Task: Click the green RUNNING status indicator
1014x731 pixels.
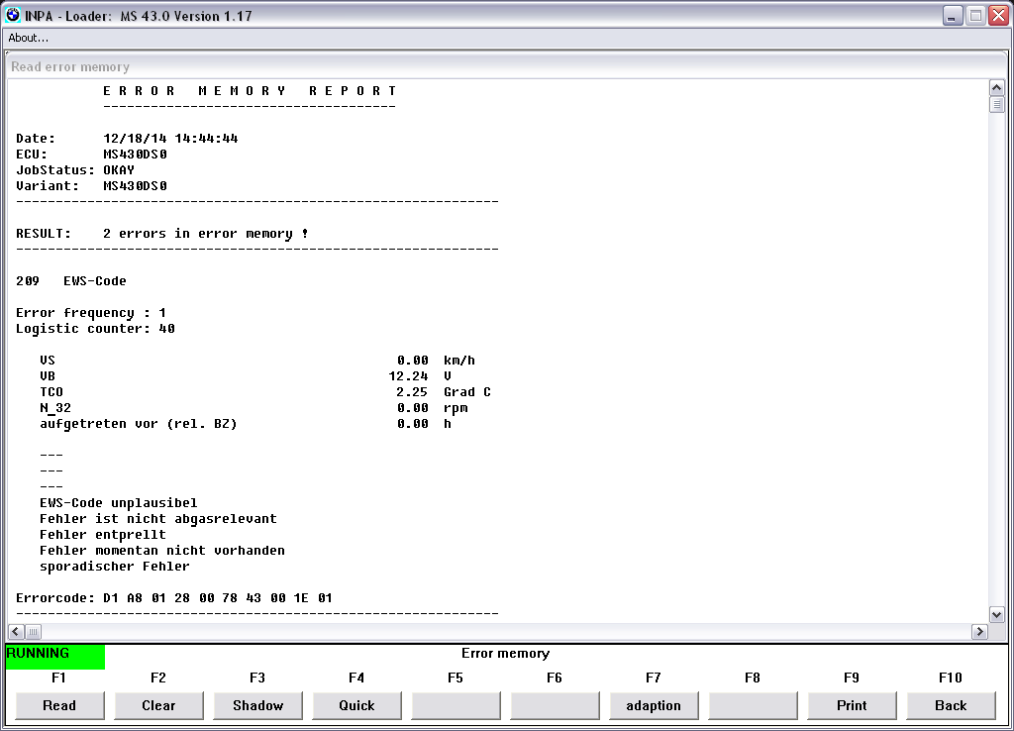Action: click(54, 656)
